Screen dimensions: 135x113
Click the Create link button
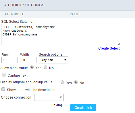pos(83,108)
